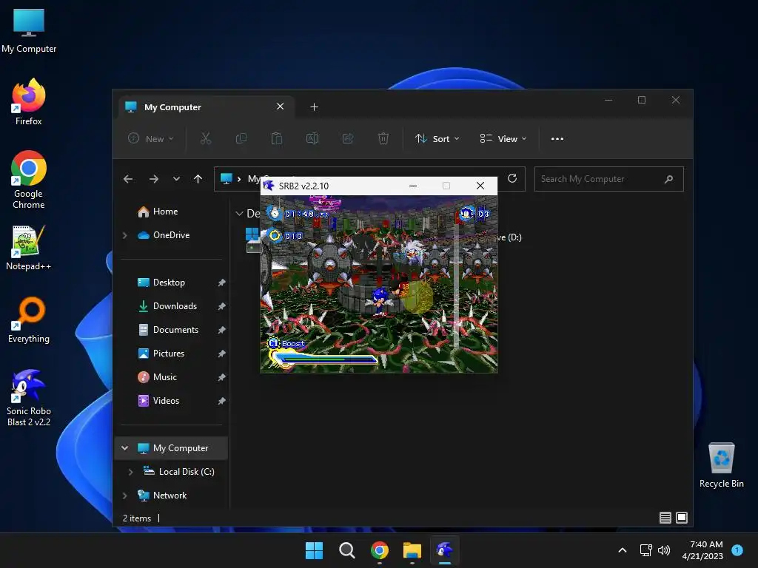Open taskbar Search
Screen dimensions: 758x568
click(346, 550)
